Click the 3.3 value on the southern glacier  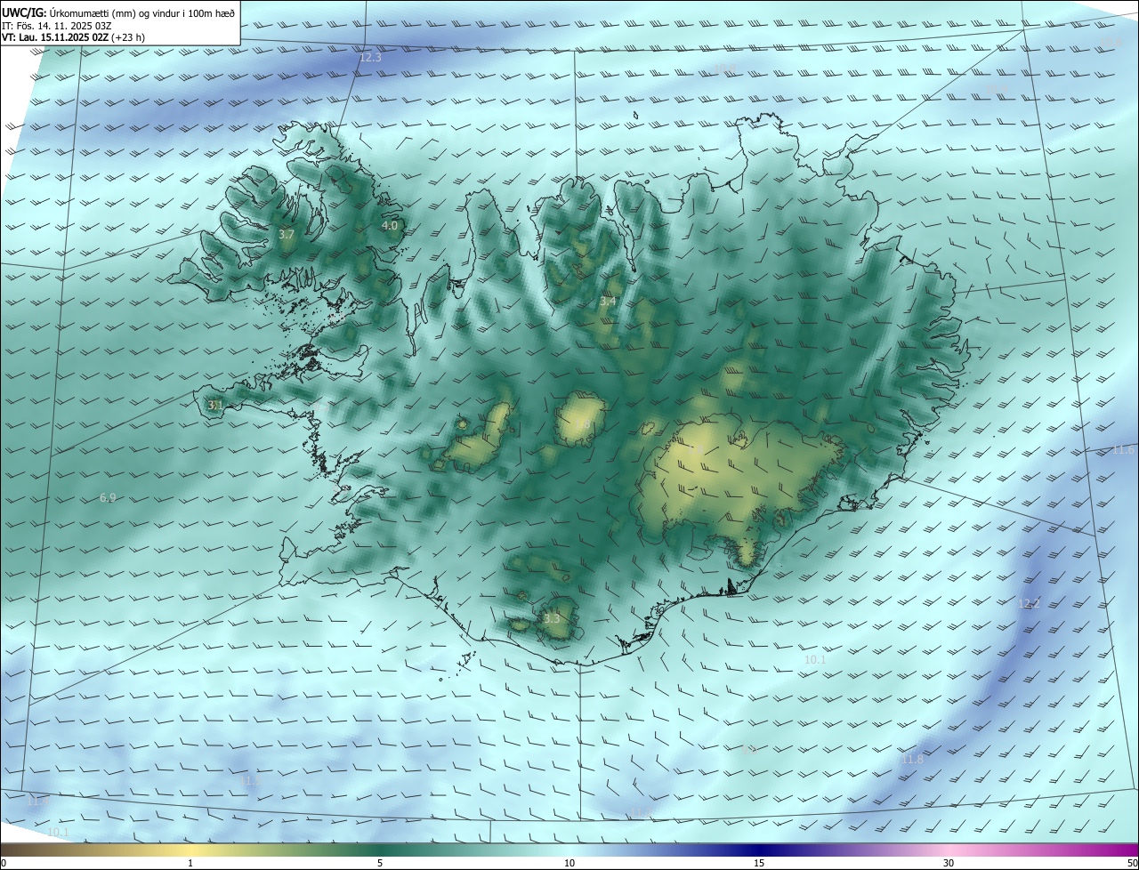tap(552, 618)
